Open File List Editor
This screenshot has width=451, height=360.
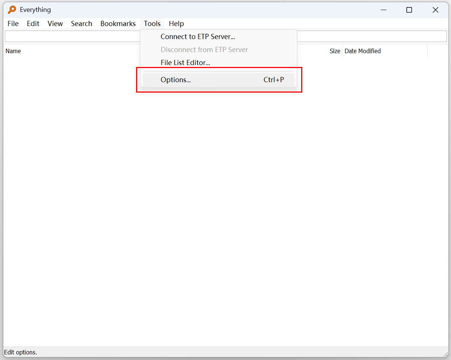coord(219,63)
